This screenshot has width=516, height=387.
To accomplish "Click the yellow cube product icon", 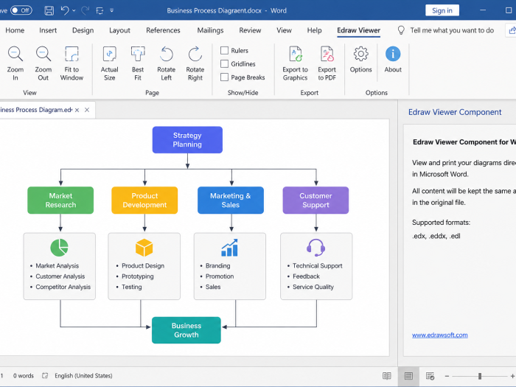I will (144, 248).
